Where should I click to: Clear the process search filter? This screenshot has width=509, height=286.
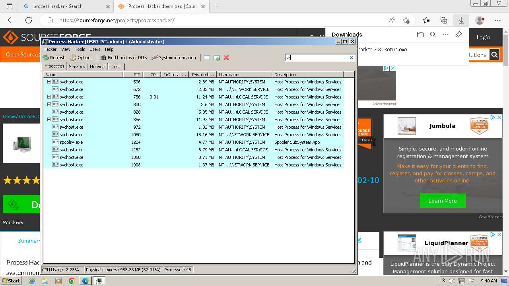352,58
